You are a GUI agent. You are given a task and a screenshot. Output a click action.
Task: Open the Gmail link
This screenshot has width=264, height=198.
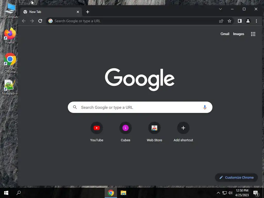(x=225, y=34)
